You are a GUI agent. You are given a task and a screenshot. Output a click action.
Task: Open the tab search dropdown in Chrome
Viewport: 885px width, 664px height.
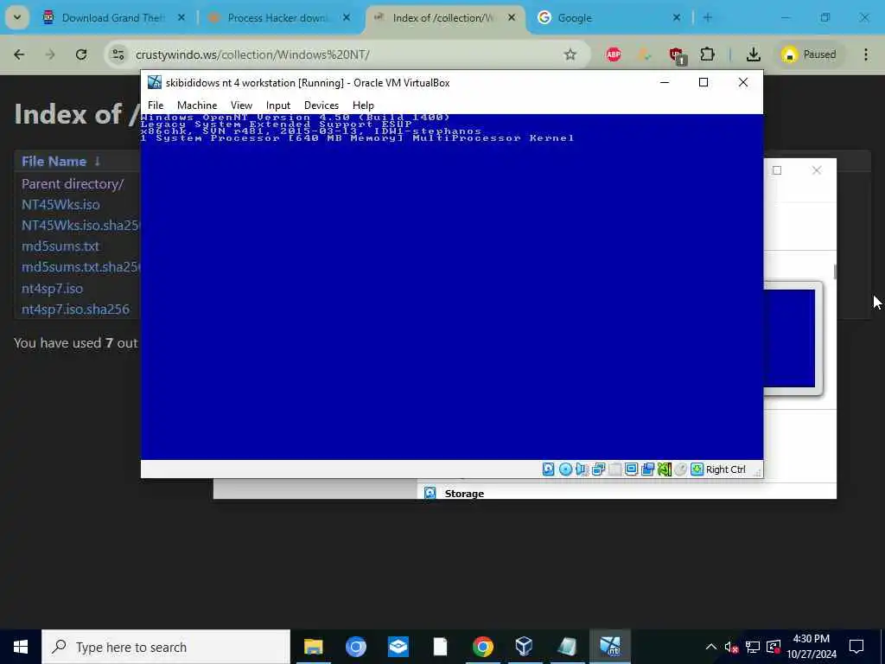tap(17, 17)
